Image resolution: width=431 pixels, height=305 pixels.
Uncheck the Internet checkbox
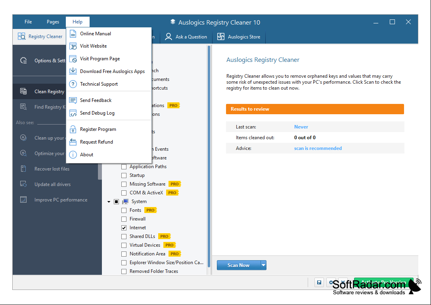point(124,228)
